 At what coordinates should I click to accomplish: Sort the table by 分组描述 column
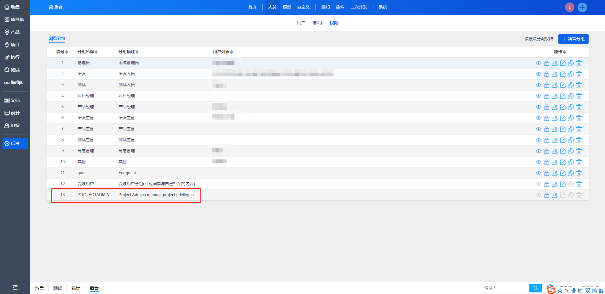[129, 52]
